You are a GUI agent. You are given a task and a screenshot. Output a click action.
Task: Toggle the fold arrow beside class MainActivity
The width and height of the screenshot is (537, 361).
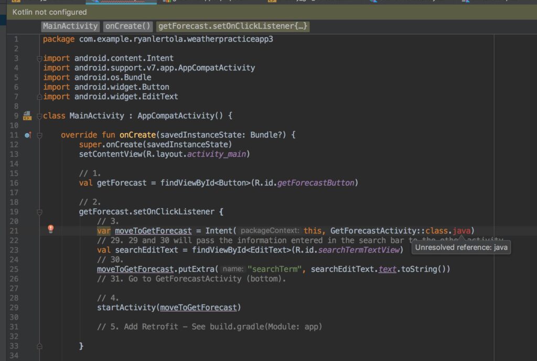pos(39,115)
